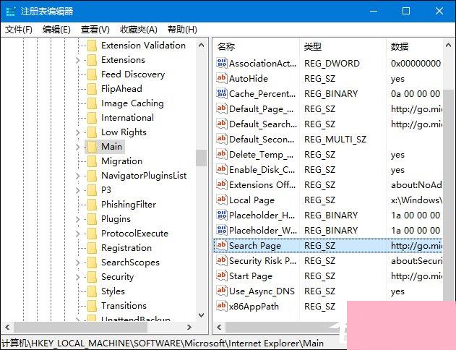The image size is (456, 350).
Task: Click the registry path in status bar
Action: pos(163,343)
